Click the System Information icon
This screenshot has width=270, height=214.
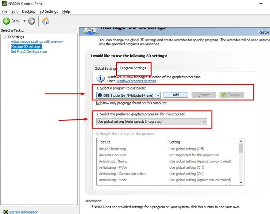pos(6,212)
